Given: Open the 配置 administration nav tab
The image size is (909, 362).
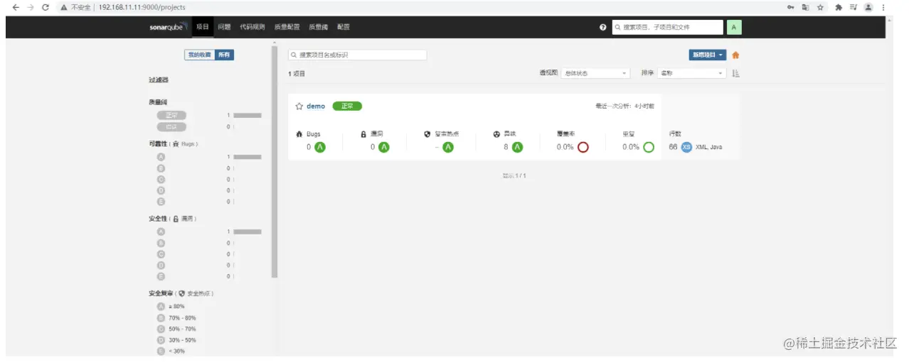Looking at the screenshot, I should click(x=344, y=27).
